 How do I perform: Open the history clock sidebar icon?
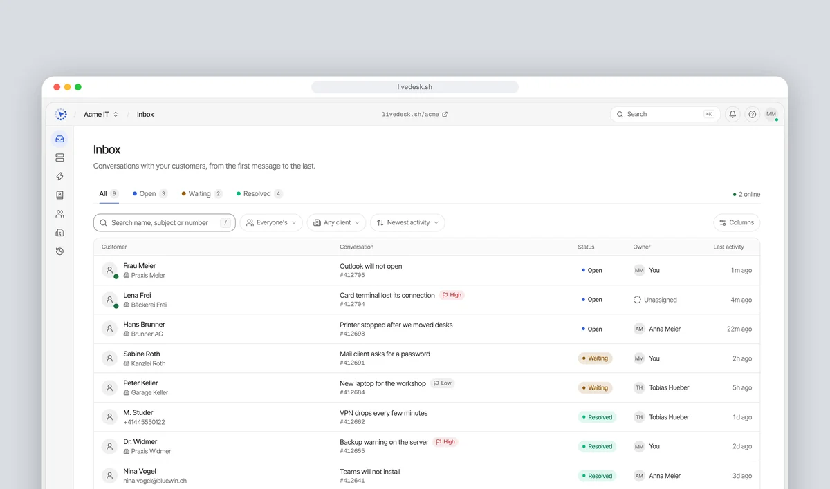59,251
